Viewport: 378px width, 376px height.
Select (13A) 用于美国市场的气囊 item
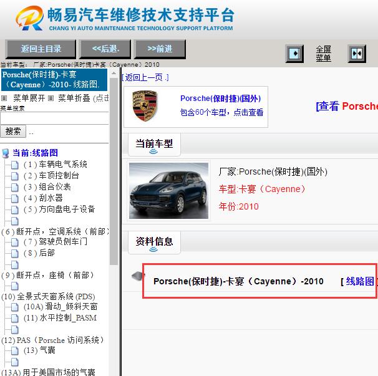48,372
